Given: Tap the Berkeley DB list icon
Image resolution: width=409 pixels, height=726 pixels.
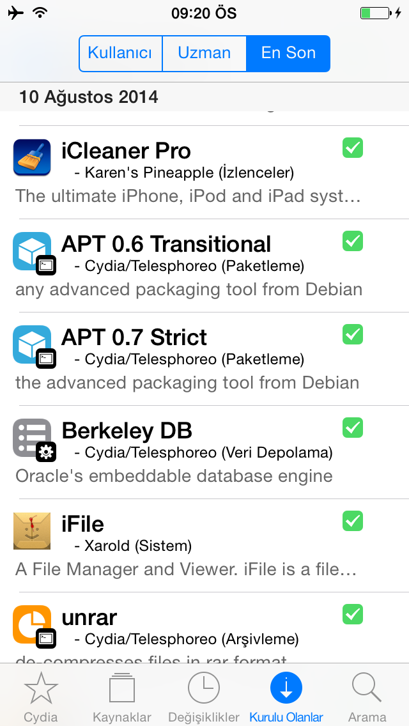Looking at the screenshot, I should [32, 438].
